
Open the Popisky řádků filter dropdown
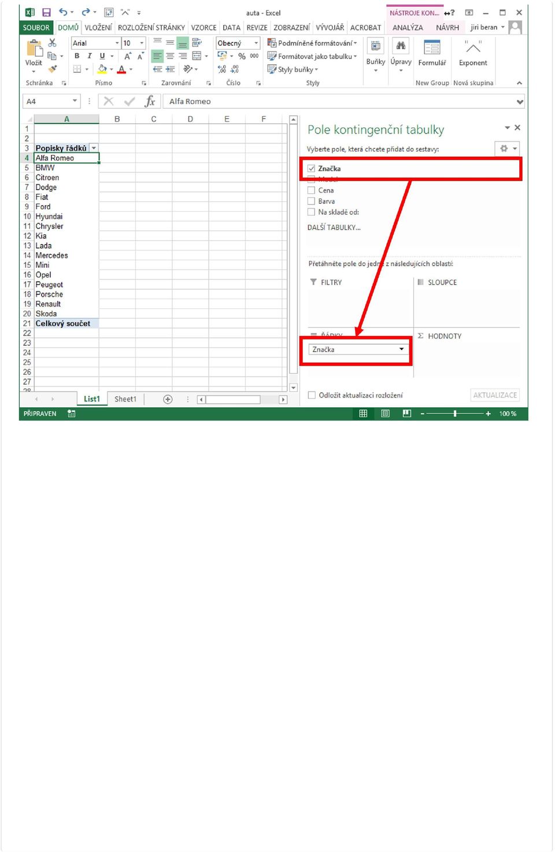[94, 148]
